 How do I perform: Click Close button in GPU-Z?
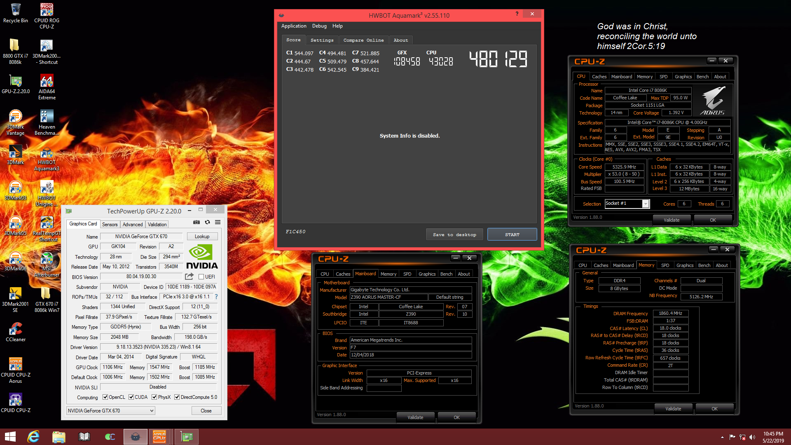[x=206, y=411]
